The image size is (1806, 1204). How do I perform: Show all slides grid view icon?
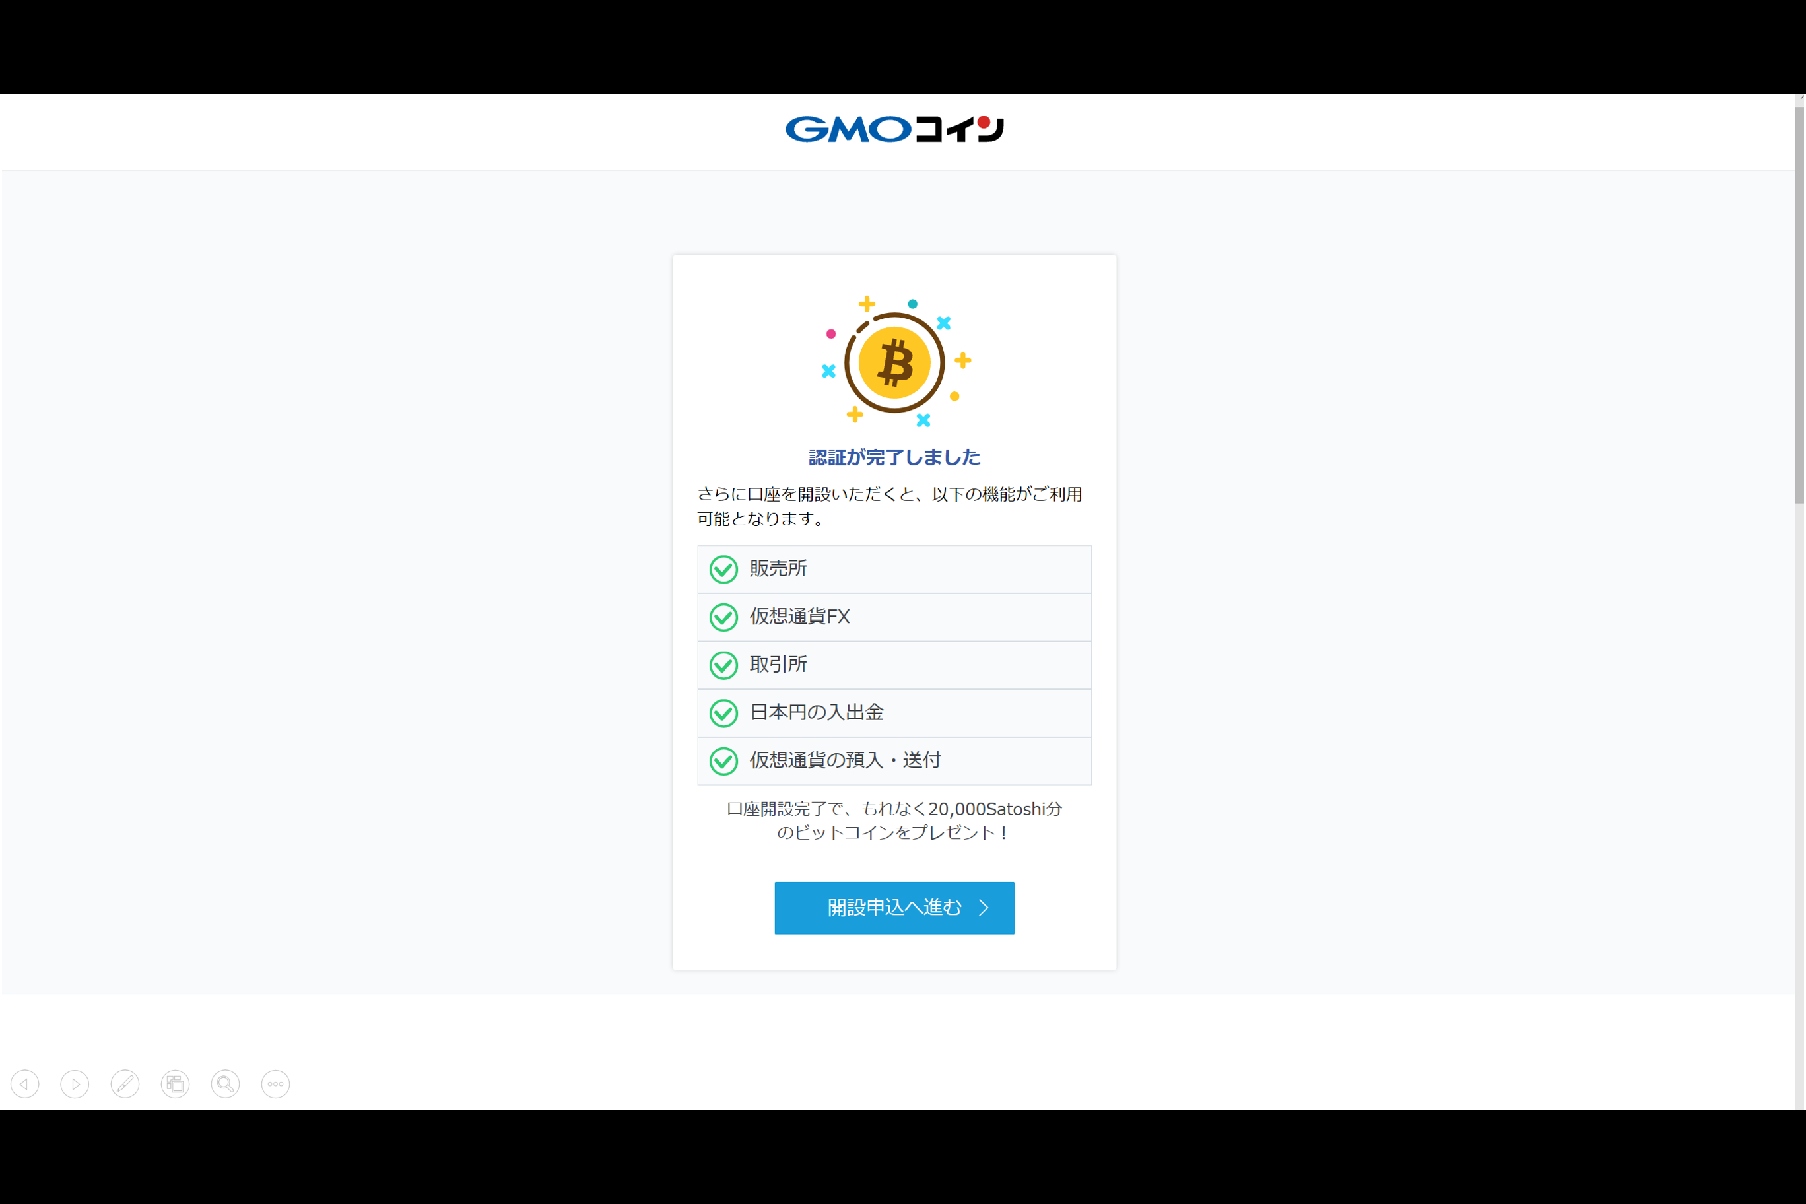point(175,1083)
